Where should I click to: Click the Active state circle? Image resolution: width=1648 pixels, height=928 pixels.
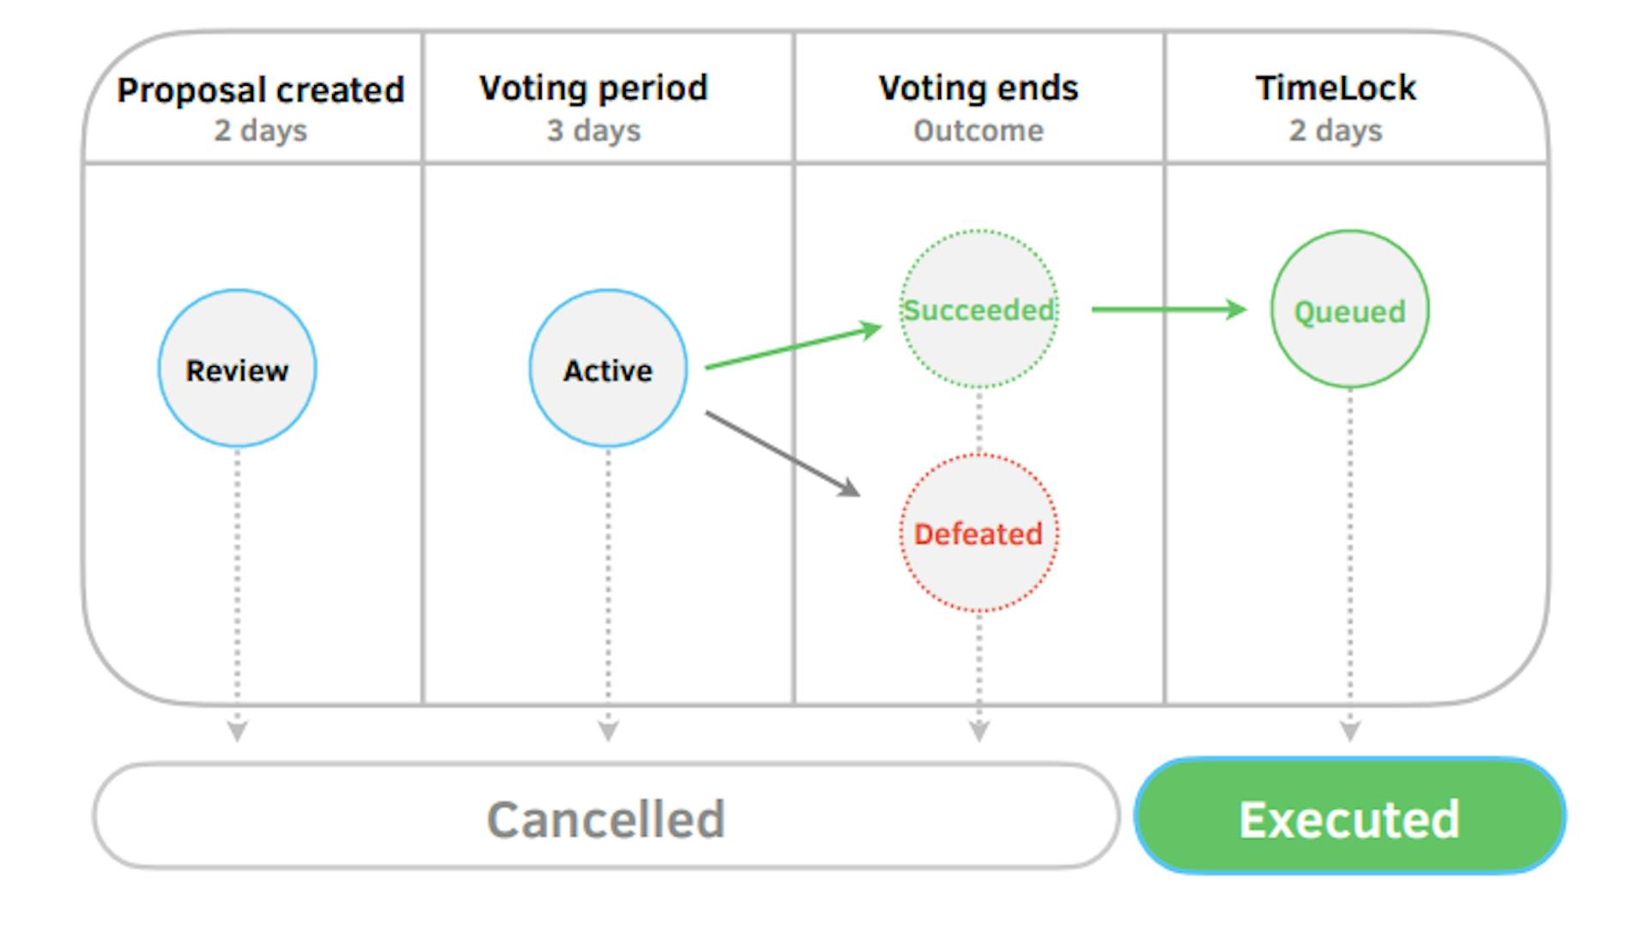click(x=608, y=369)
